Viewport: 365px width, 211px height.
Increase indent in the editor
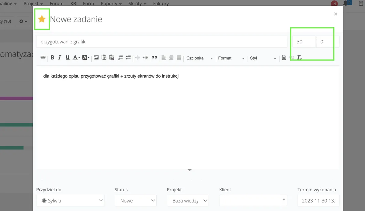click(145, 58)
